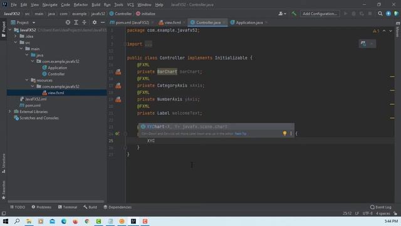401x226 pixels.
Task: Open the VCS menu
Action: pyautogui.click(x=130, y=4)
